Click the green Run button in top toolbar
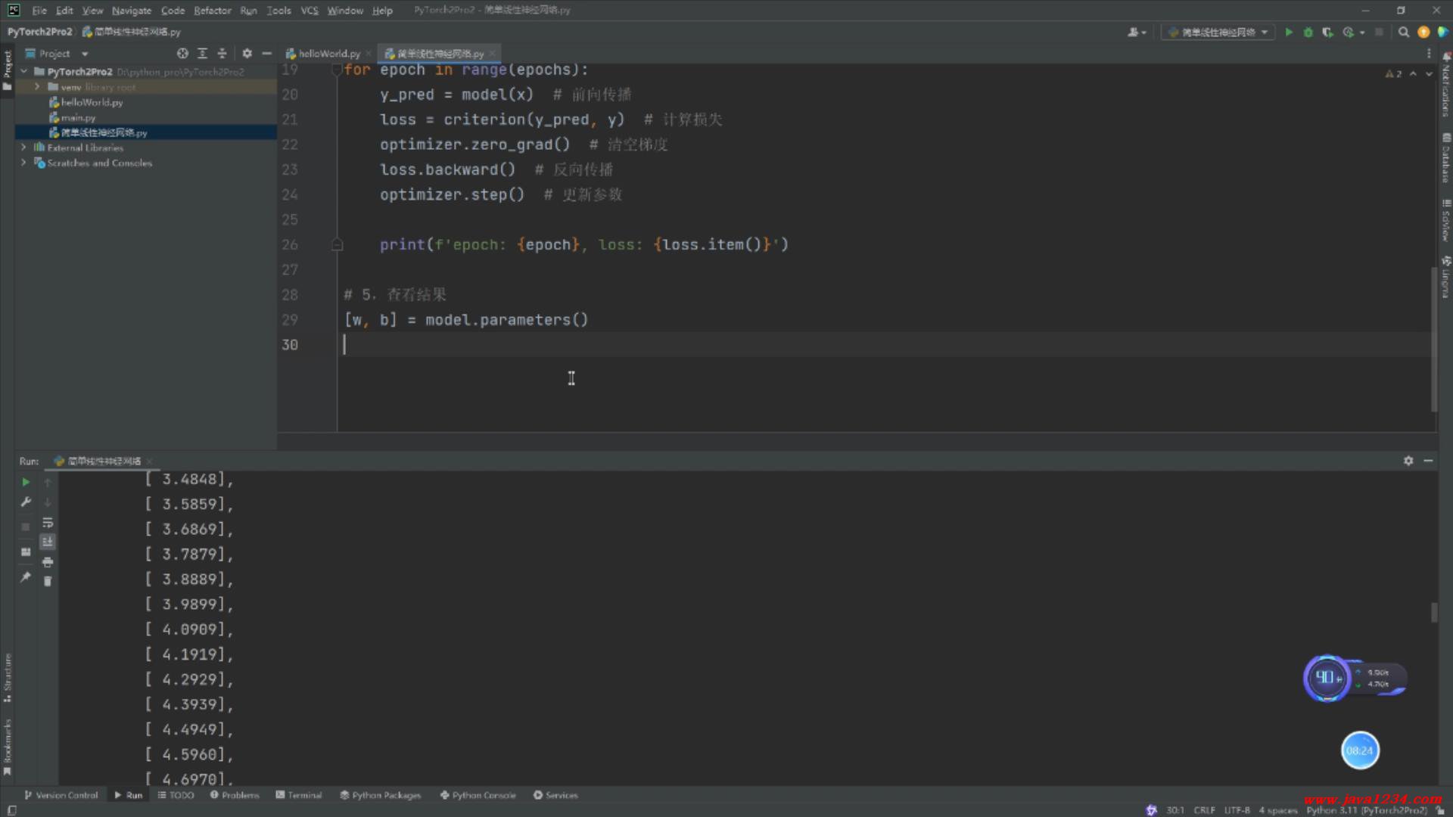The image size is (1453, 817). [x=1289, y=32]
